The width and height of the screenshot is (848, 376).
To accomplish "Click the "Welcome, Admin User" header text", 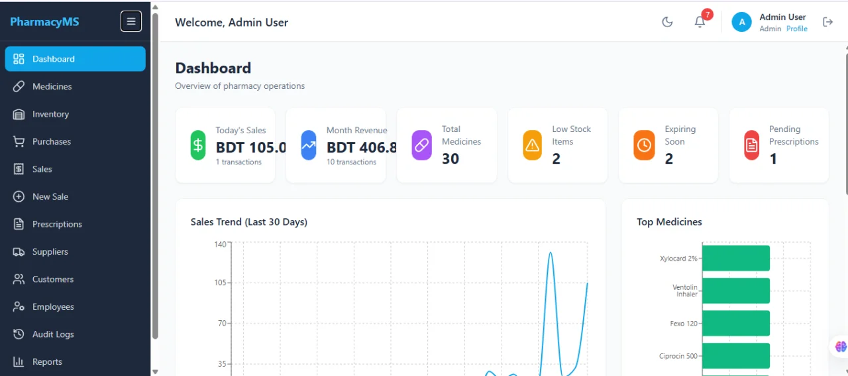I will pyautogui.click(x=231, y=22).
